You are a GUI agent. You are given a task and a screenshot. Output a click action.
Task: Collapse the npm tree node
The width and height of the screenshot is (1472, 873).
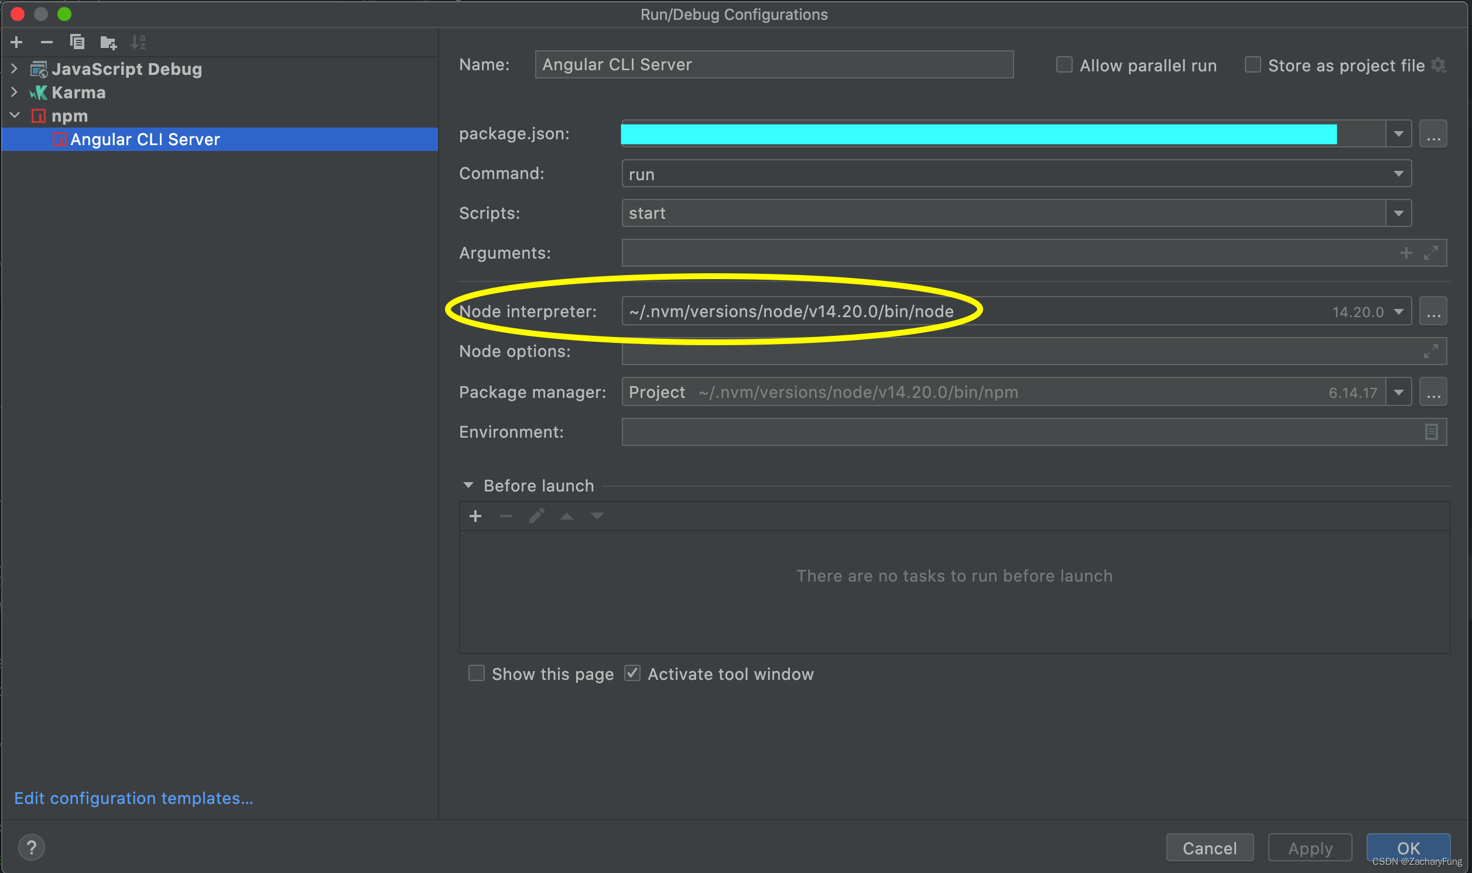click(x=15, y=116)
